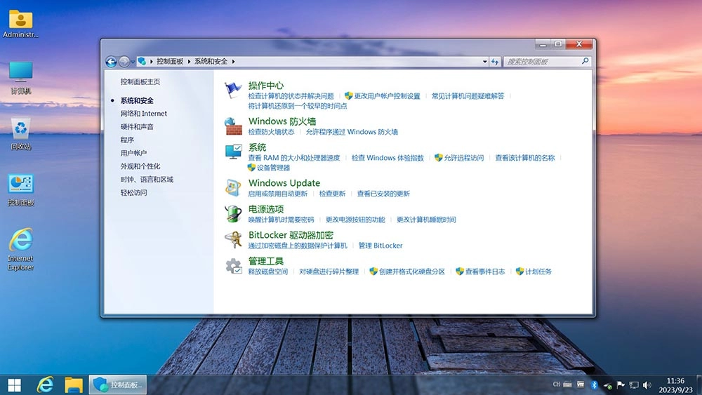Click the refresh button beside address bar
The image size is (702, 395).
(x=495, y=62)
